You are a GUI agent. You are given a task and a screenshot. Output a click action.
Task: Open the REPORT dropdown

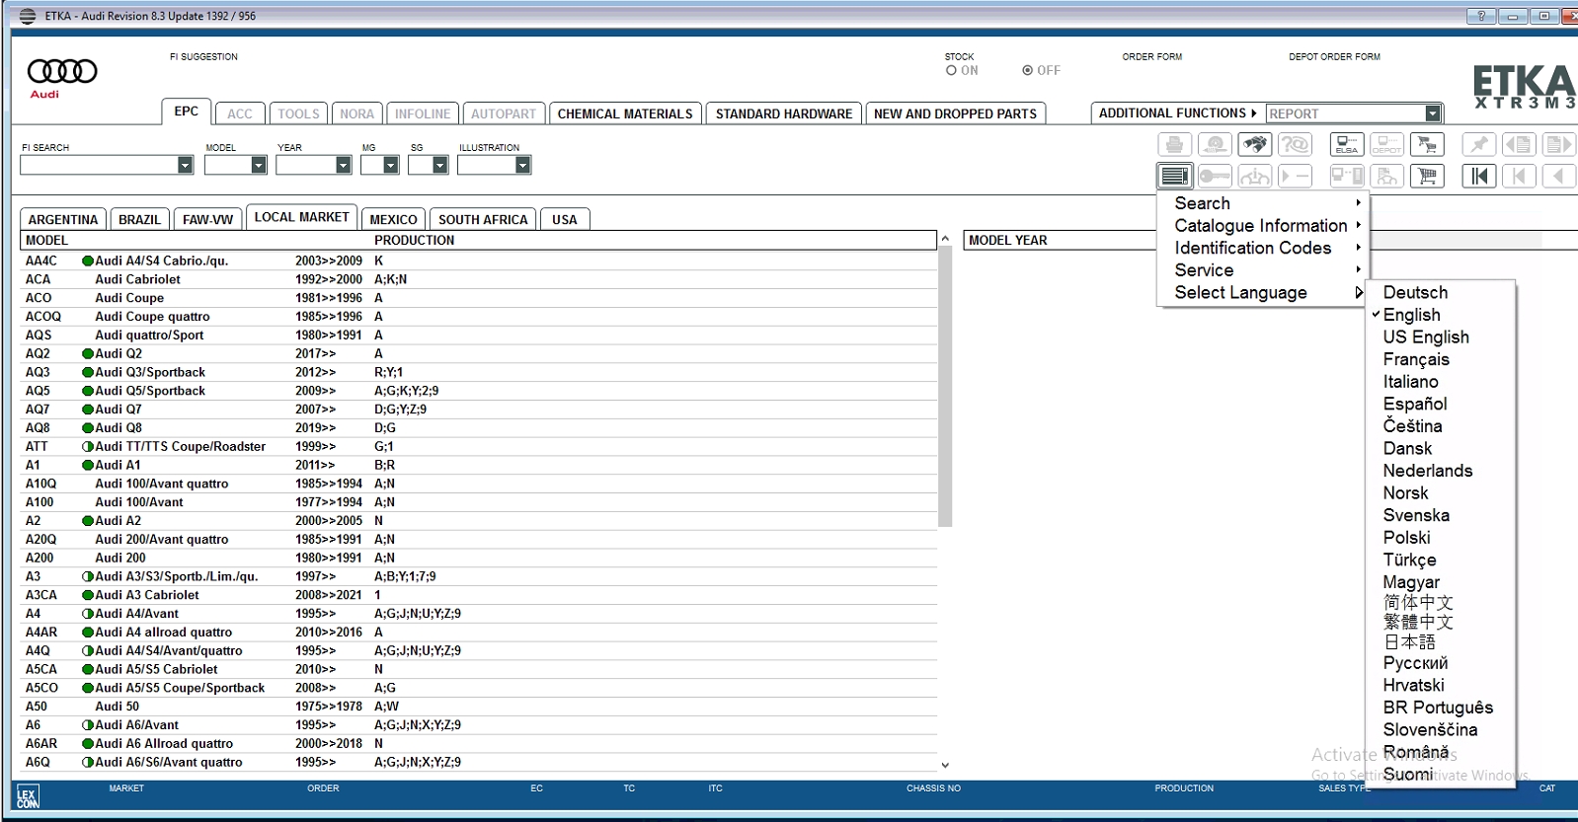pyautogui.click(x=1433, y=113)
